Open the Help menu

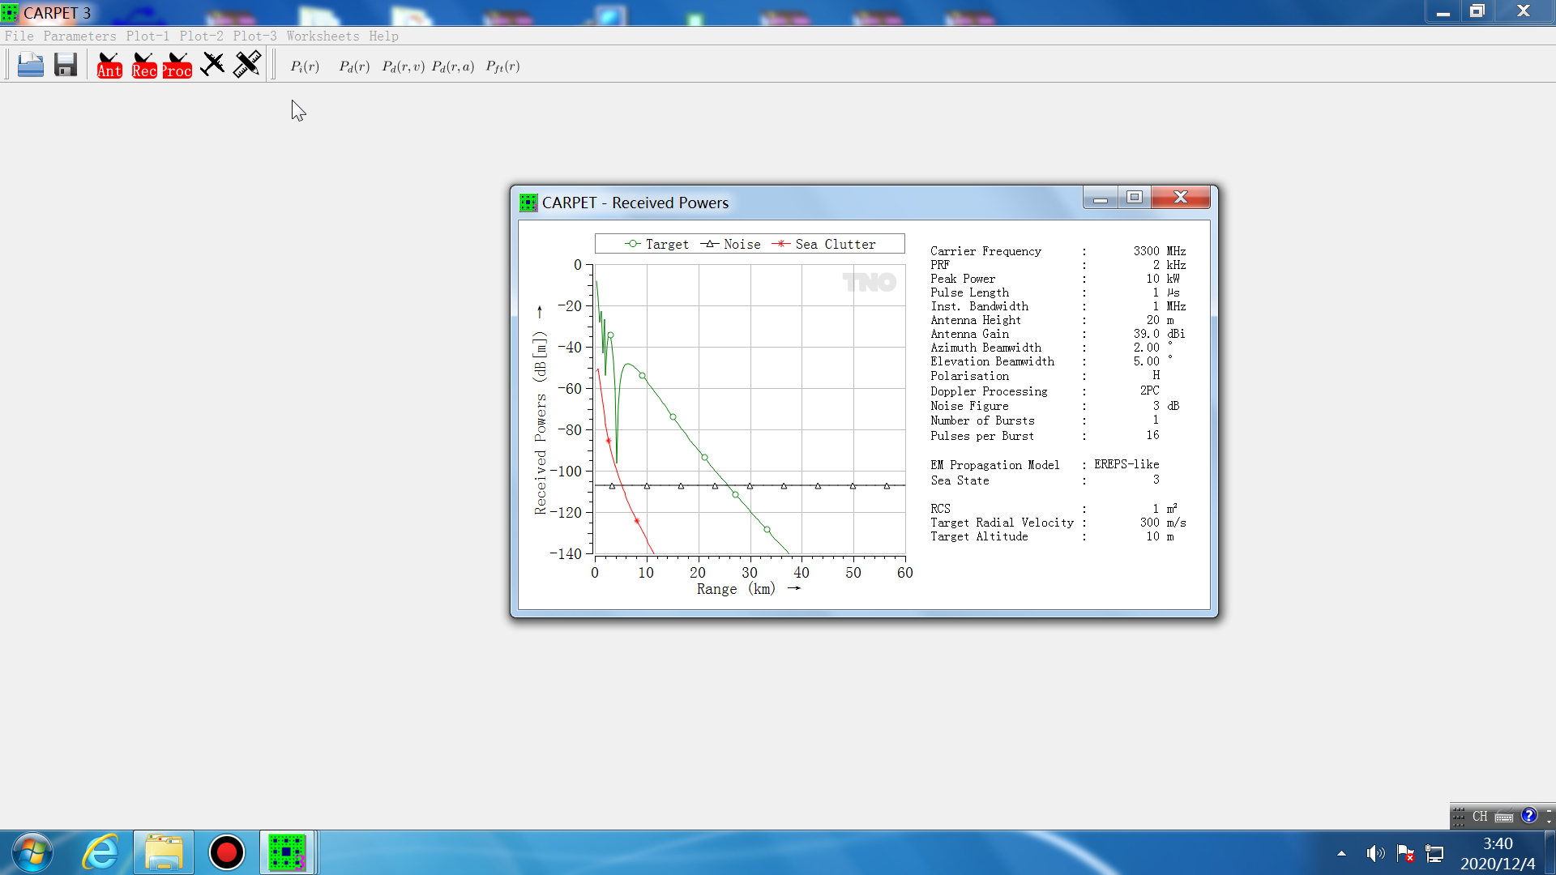(x=383, y=36)
